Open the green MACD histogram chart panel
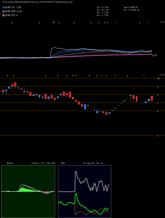Screen dimensions: 165x218 point(28,192)
